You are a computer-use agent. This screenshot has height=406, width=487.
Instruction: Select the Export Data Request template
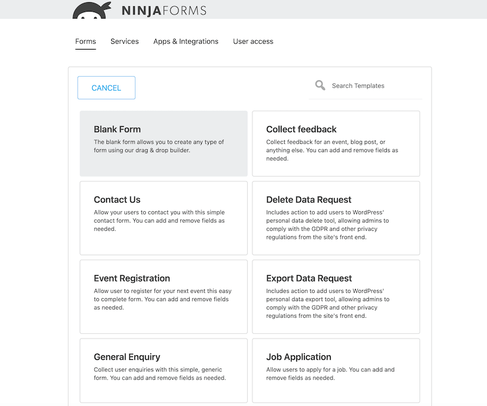click(336, 296)
